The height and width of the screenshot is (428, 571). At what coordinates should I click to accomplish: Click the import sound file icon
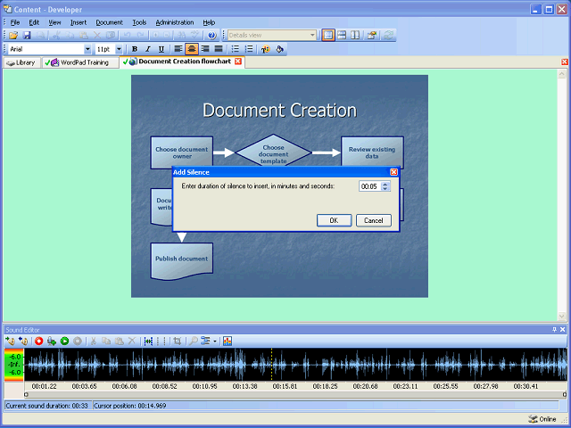point(10,341)
